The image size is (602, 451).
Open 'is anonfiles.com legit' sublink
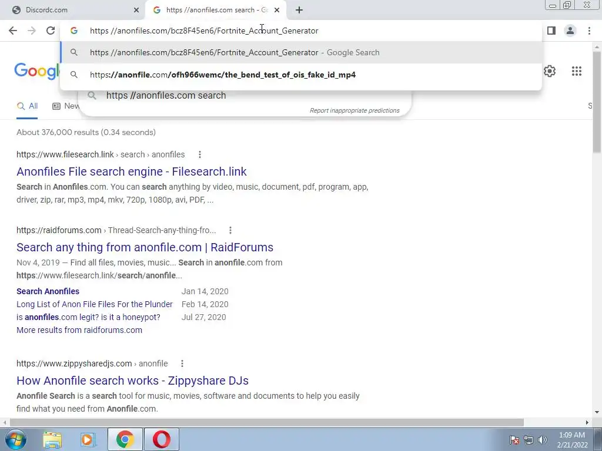click(88, 317)
